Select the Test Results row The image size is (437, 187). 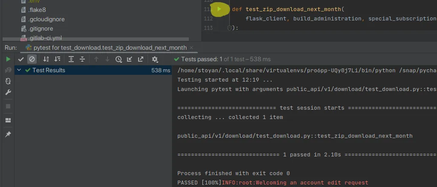coord(49,70)
